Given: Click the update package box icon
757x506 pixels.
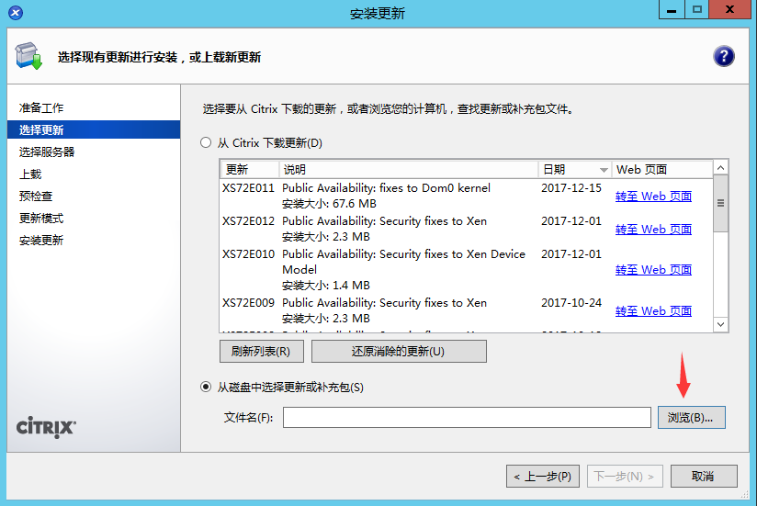Looking at the screenshot, I should [x=28, y=56].
